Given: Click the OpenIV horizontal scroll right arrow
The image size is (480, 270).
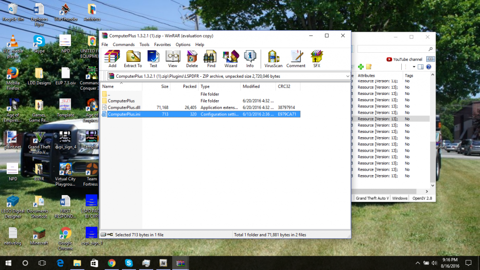Looking at the screenshot, I should pos(427,191).
